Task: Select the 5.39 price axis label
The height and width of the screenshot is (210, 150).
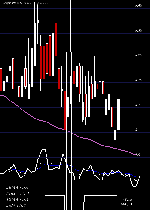Action: pyautogui.click(x=139, y=30)
